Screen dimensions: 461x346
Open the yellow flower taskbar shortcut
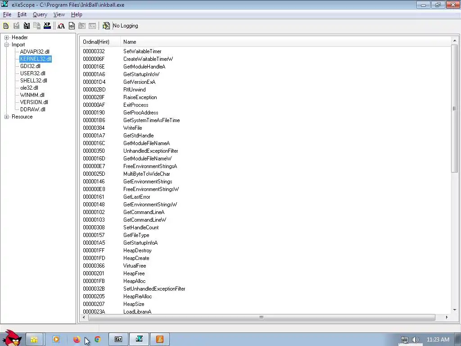[34, 340]
